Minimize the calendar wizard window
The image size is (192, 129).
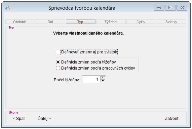pyautogui.click(x=159, y=8)
